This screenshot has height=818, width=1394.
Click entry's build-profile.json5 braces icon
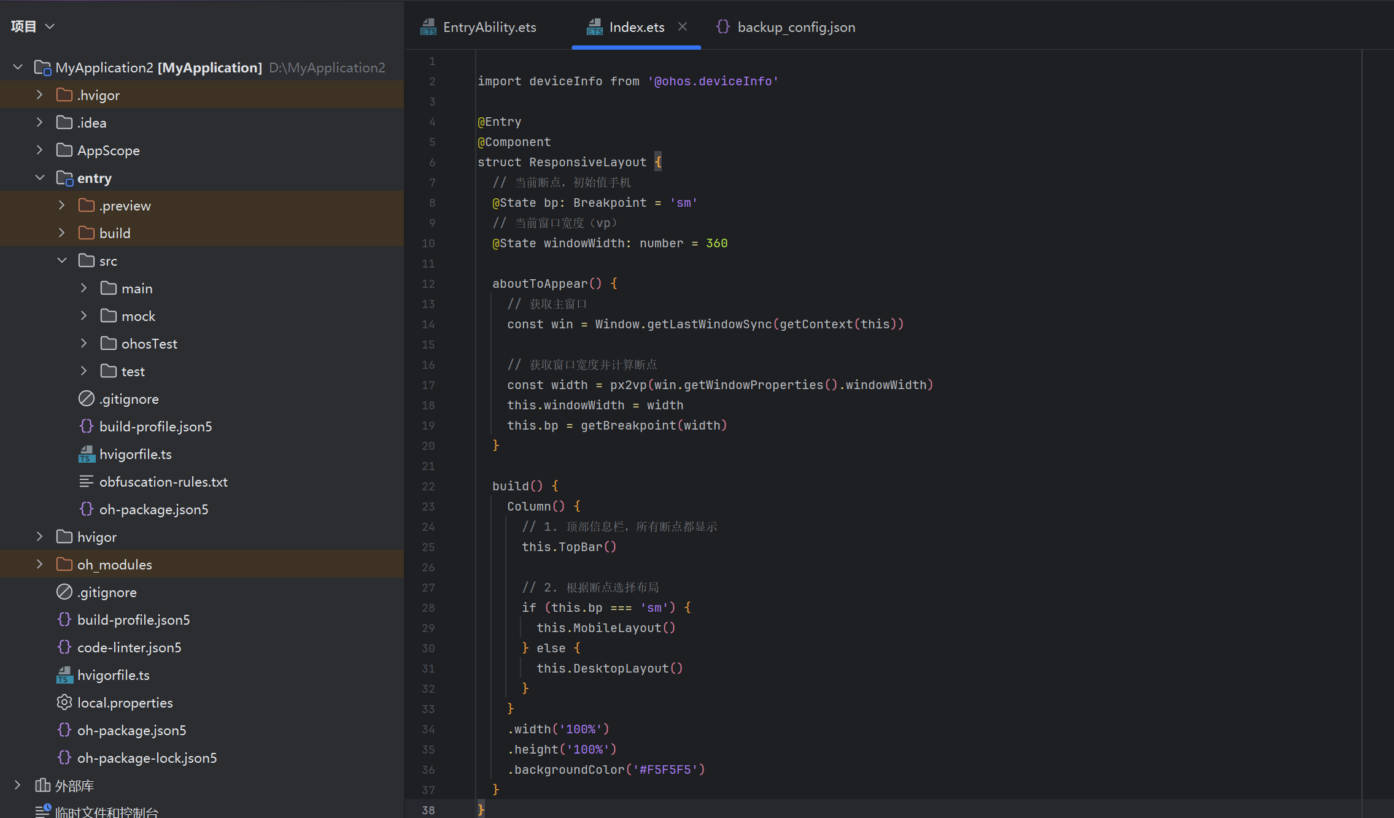[87, 426]
